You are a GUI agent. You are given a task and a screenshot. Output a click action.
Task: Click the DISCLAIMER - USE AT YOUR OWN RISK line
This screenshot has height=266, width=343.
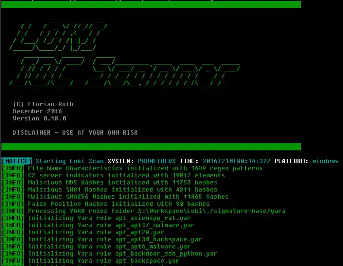click(75, 133)
